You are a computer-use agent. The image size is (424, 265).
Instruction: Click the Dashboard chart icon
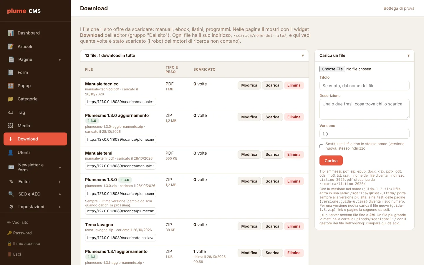point(11,33)
